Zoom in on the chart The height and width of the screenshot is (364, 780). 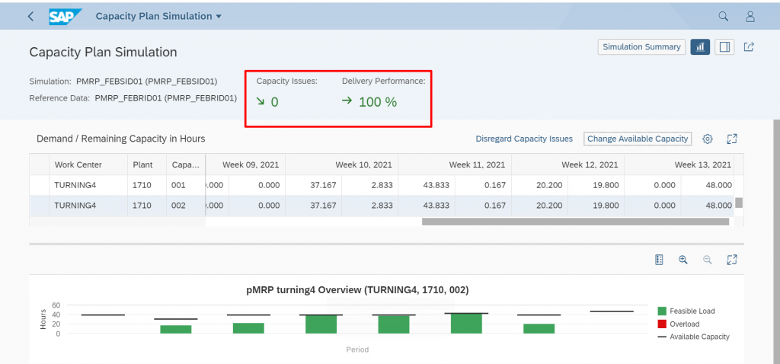point(683,260)
